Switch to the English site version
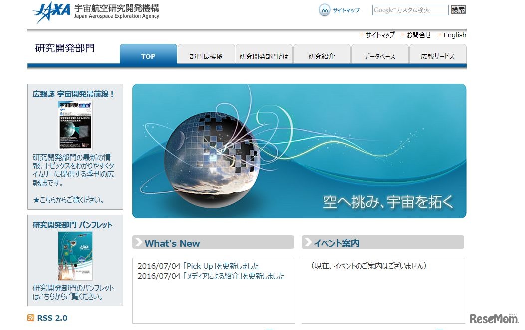The height and width of the screenshot is (330, 525). tap(455, 35)
